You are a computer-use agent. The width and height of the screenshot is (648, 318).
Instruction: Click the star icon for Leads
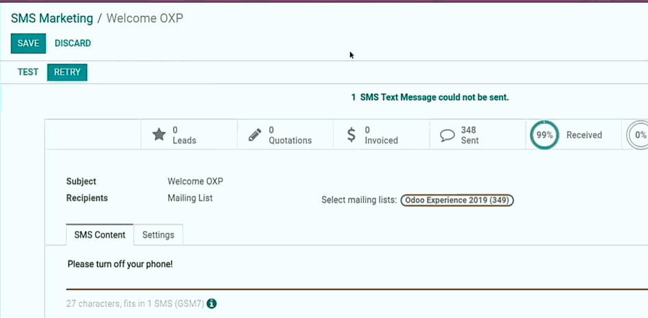pos(159,135)
